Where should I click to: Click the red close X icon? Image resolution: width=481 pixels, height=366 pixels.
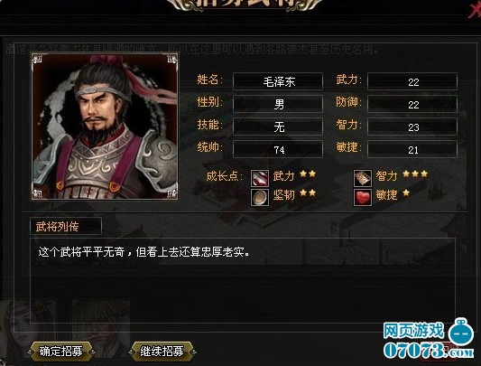pyautogui.click(x=475, y=11)
